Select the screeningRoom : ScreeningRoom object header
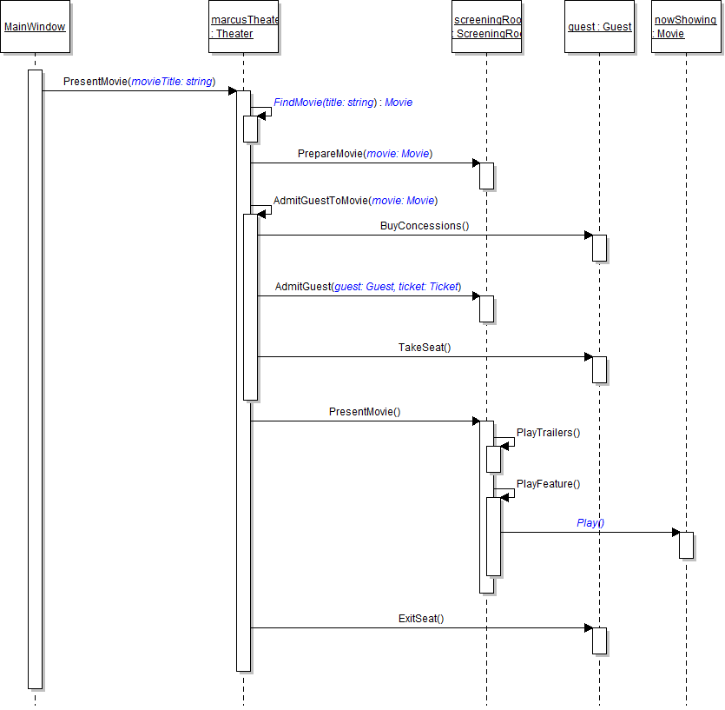725x710 pixels. coord(486,27)
